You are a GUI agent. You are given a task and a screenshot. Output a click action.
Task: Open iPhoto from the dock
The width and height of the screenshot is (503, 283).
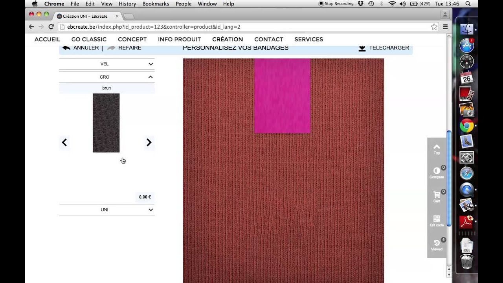tap(467, 110)
